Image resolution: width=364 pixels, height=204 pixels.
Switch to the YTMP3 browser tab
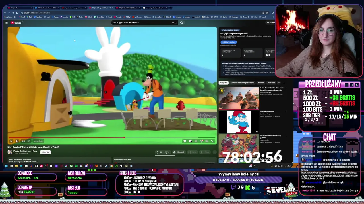[46, 8]
